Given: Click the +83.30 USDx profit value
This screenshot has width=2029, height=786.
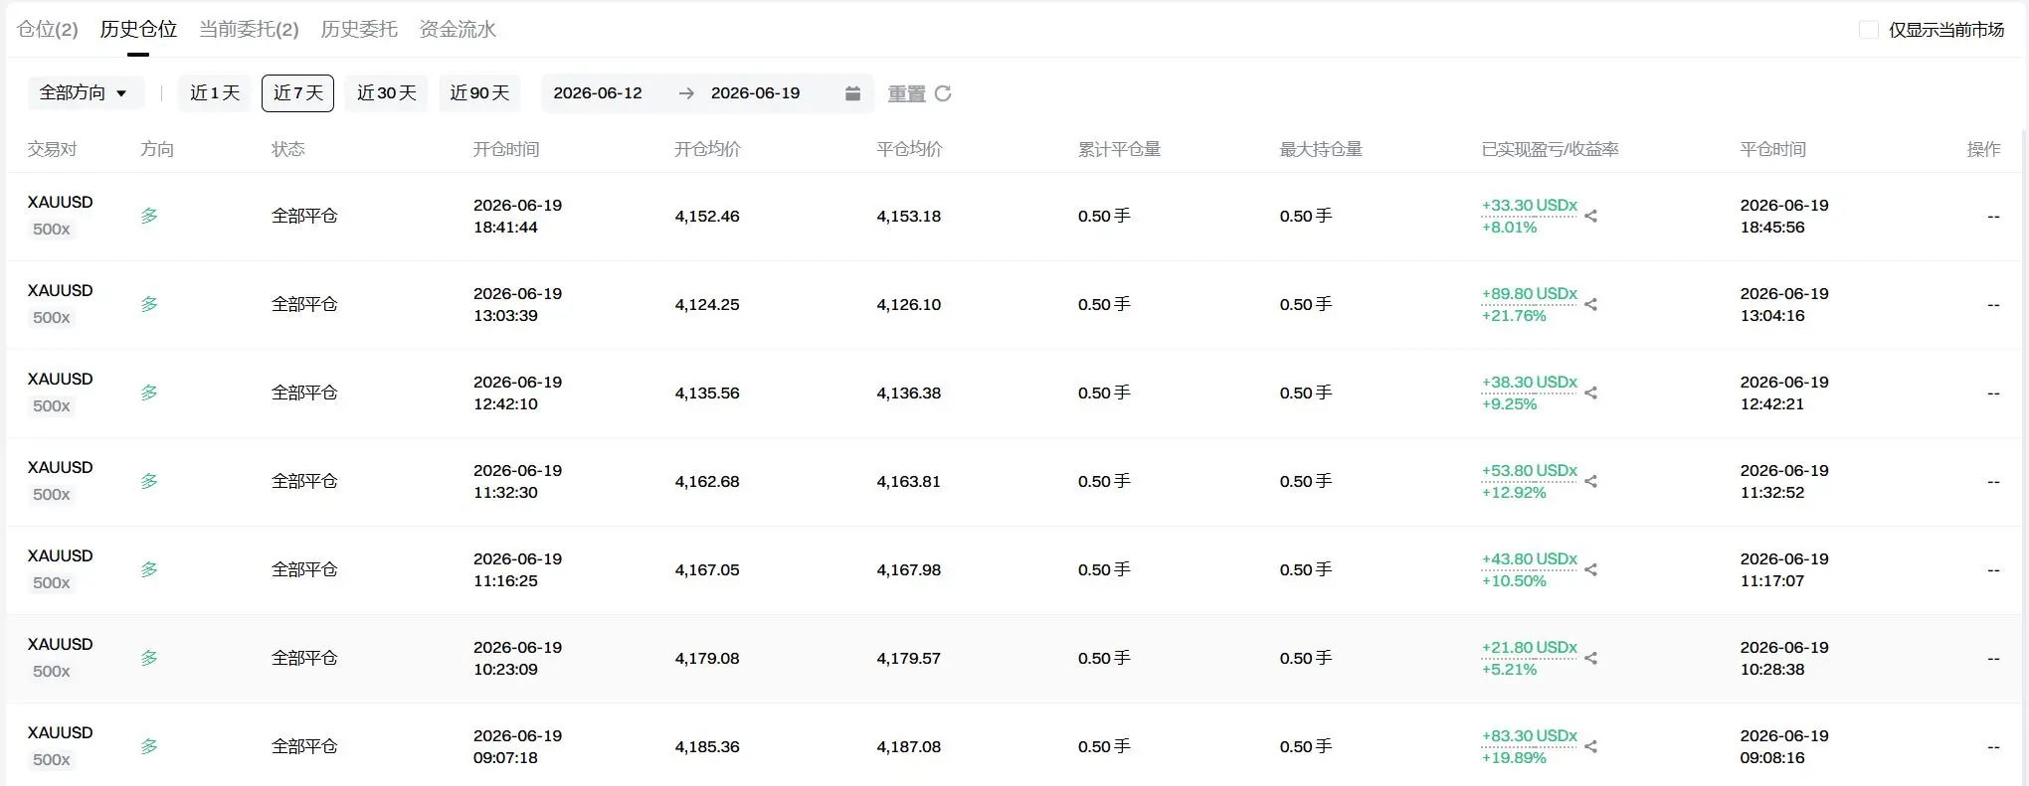Looking at the screenshot, I should [1529, 735].
